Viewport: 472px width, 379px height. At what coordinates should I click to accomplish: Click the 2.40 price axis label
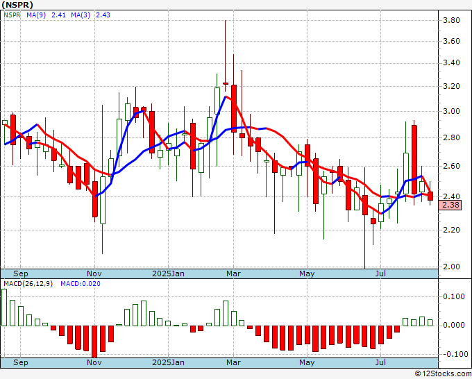pos(452,196)
